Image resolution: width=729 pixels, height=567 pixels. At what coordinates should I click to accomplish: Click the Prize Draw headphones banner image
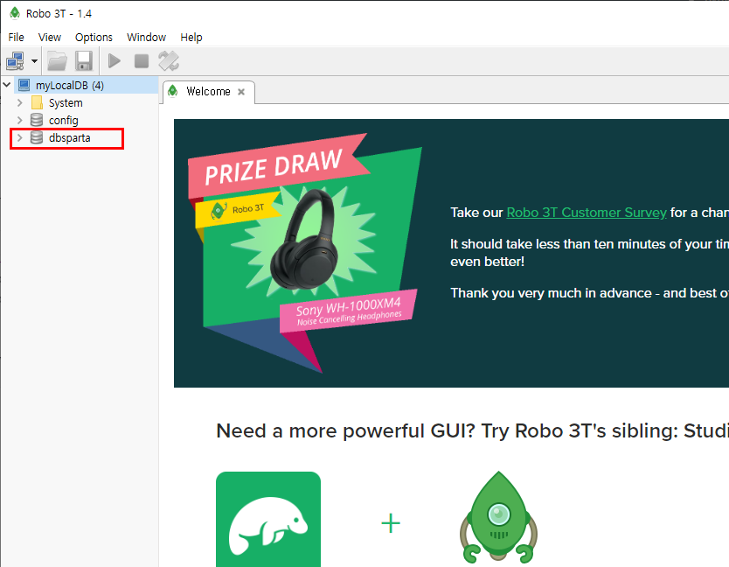(x=305, y=253)
